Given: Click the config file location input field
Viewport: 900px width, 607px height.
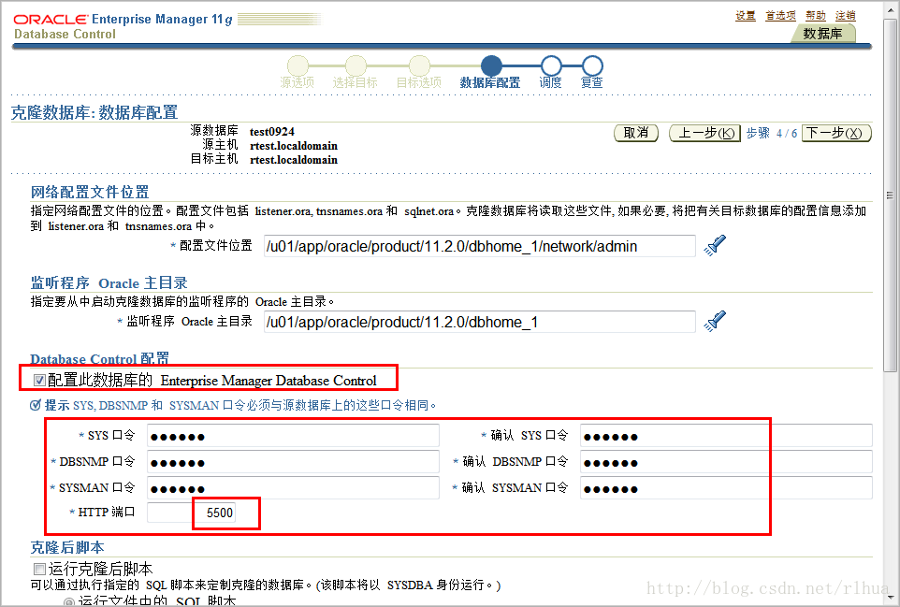Looking at the screenshot, I should pos(479,246).
